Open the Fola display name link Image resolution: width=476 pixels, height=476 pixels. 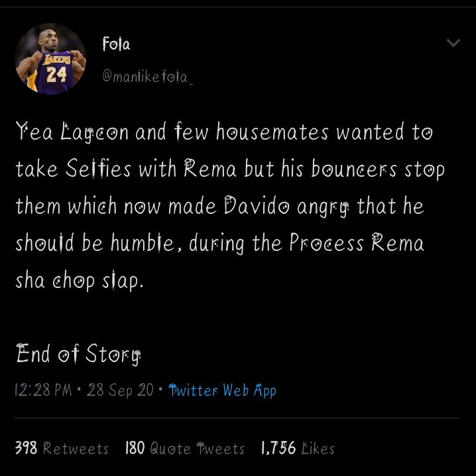pos(117,45)
